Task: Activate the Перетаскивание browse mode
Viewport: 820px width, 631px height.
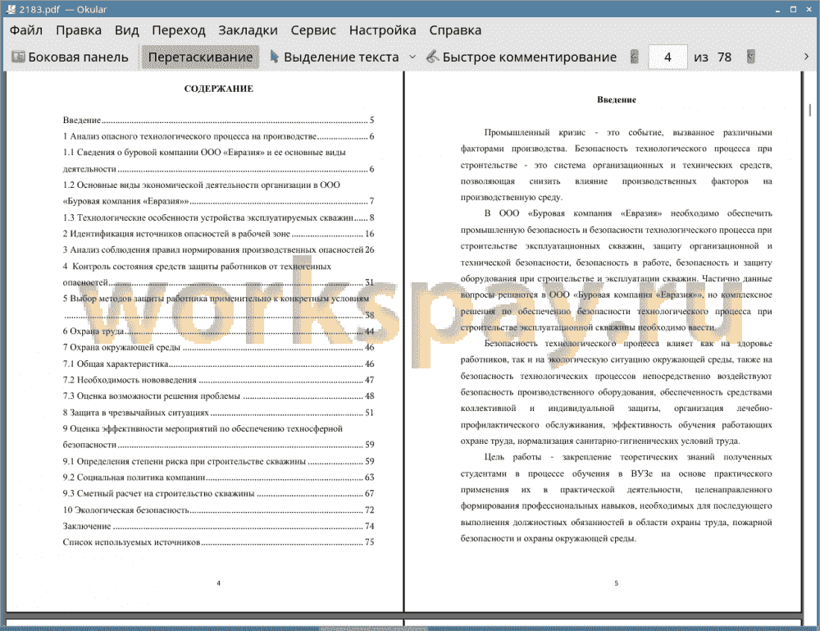Action: 200,57
